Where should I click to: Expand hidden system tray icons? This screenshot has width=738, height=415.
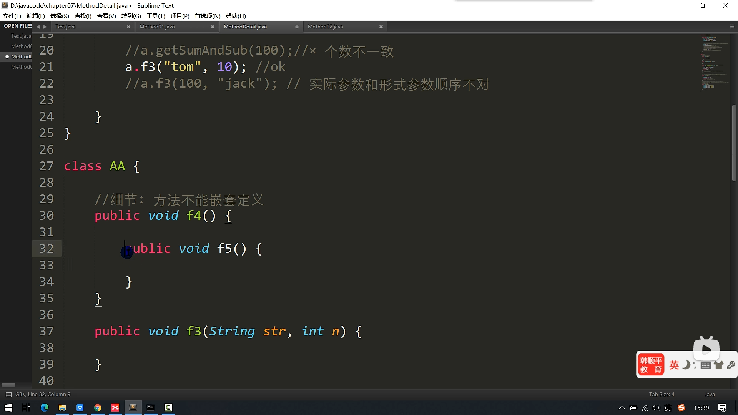622,408
